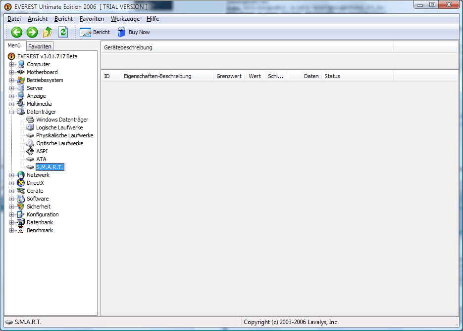The height and width of the screenshot is (331, 463).
Task: Click the Physikalische Laufwerke hard disk icon
Action: 30,135
